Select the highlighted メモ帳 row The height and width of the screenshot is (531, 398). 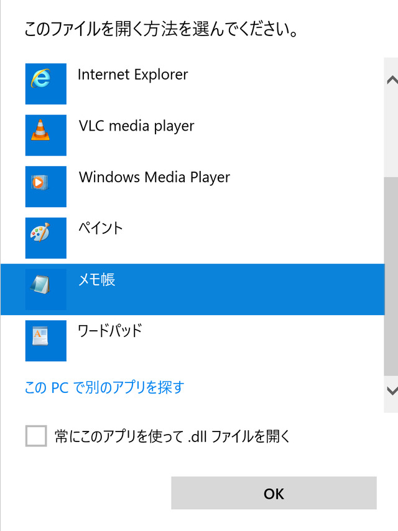pos(192,290)
